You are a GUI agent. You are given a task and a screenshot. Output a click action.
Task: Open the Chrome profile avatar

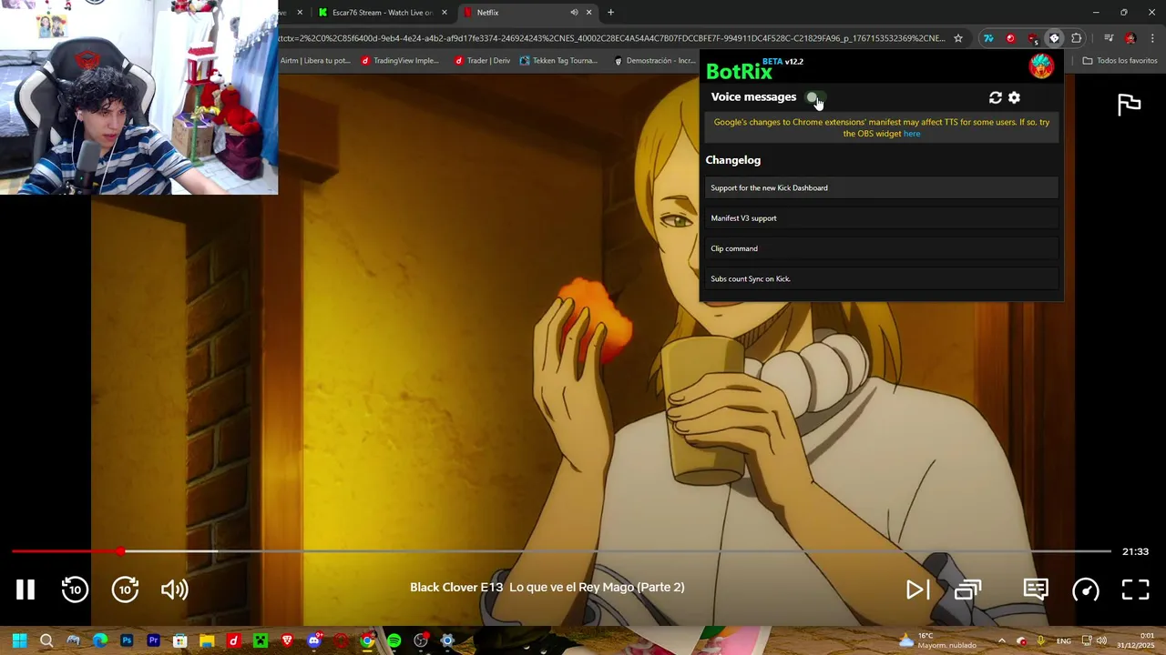click(1130, 38)
